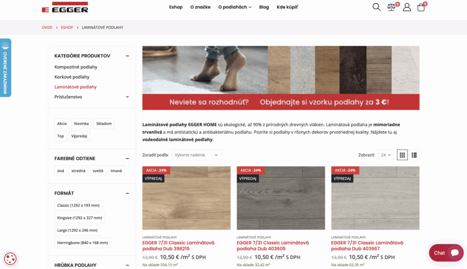Screen dimensions: 467x269
Task: Collapse the Kategórie produktov section
Action: (x=127, y=56)
